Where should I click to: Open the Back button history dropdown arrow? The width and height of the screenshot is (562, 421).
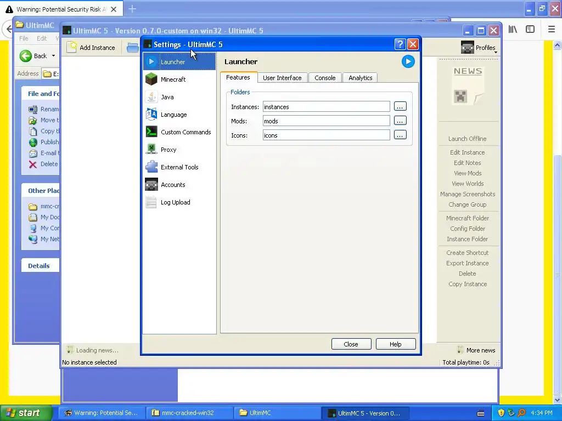tap(53, 56)
